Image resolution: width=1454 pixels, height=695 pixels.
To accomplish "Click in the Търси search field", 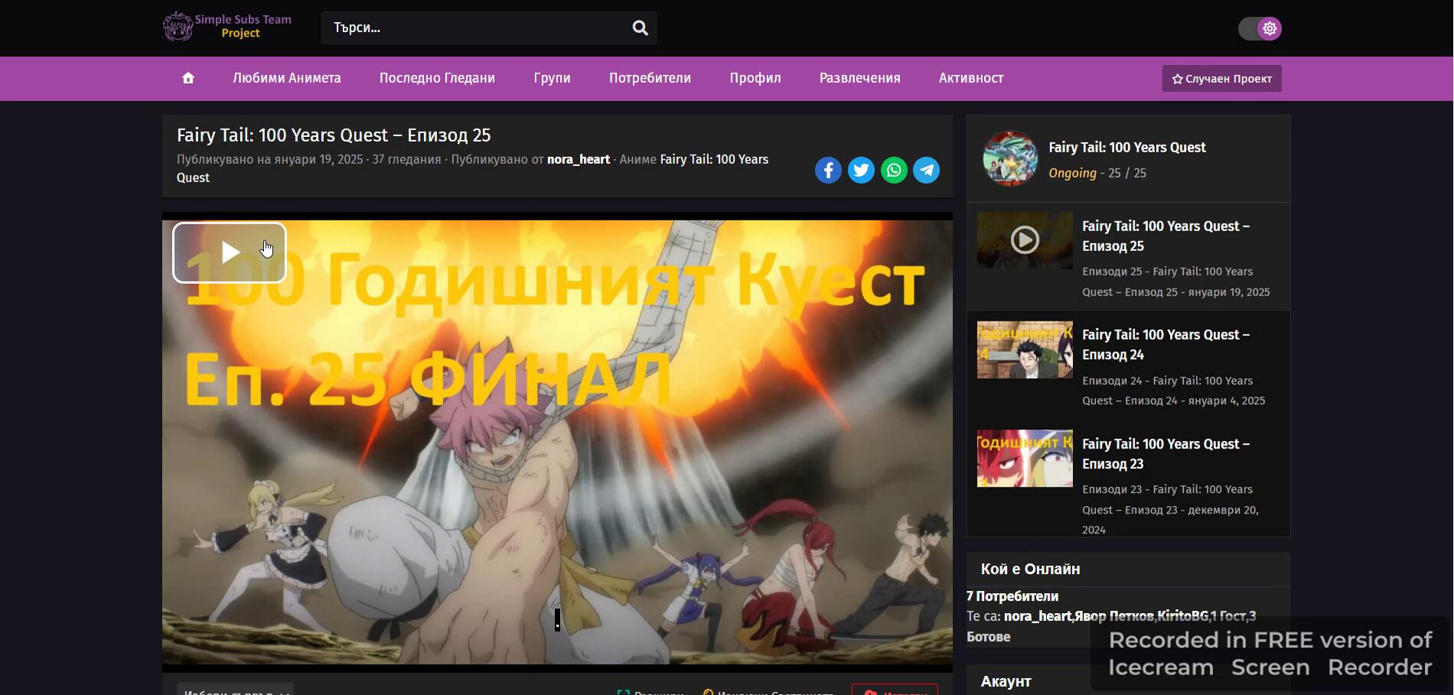I will [x=474, y=28].
